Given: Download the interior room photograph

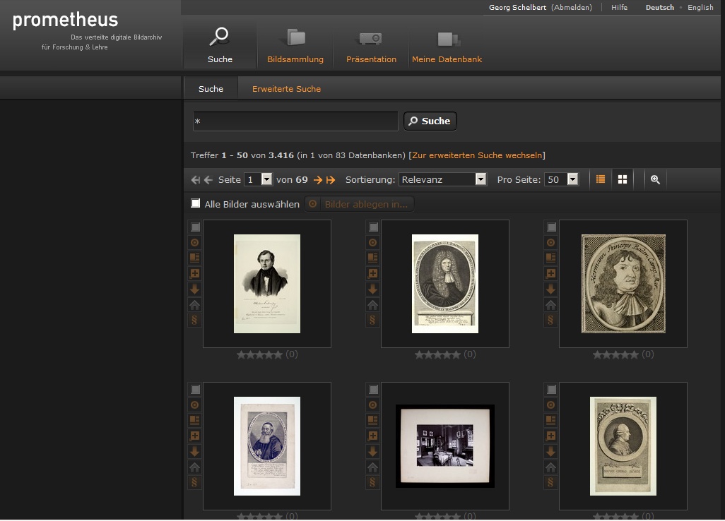Looking at the screenshot, I should (x=372, y=451).
